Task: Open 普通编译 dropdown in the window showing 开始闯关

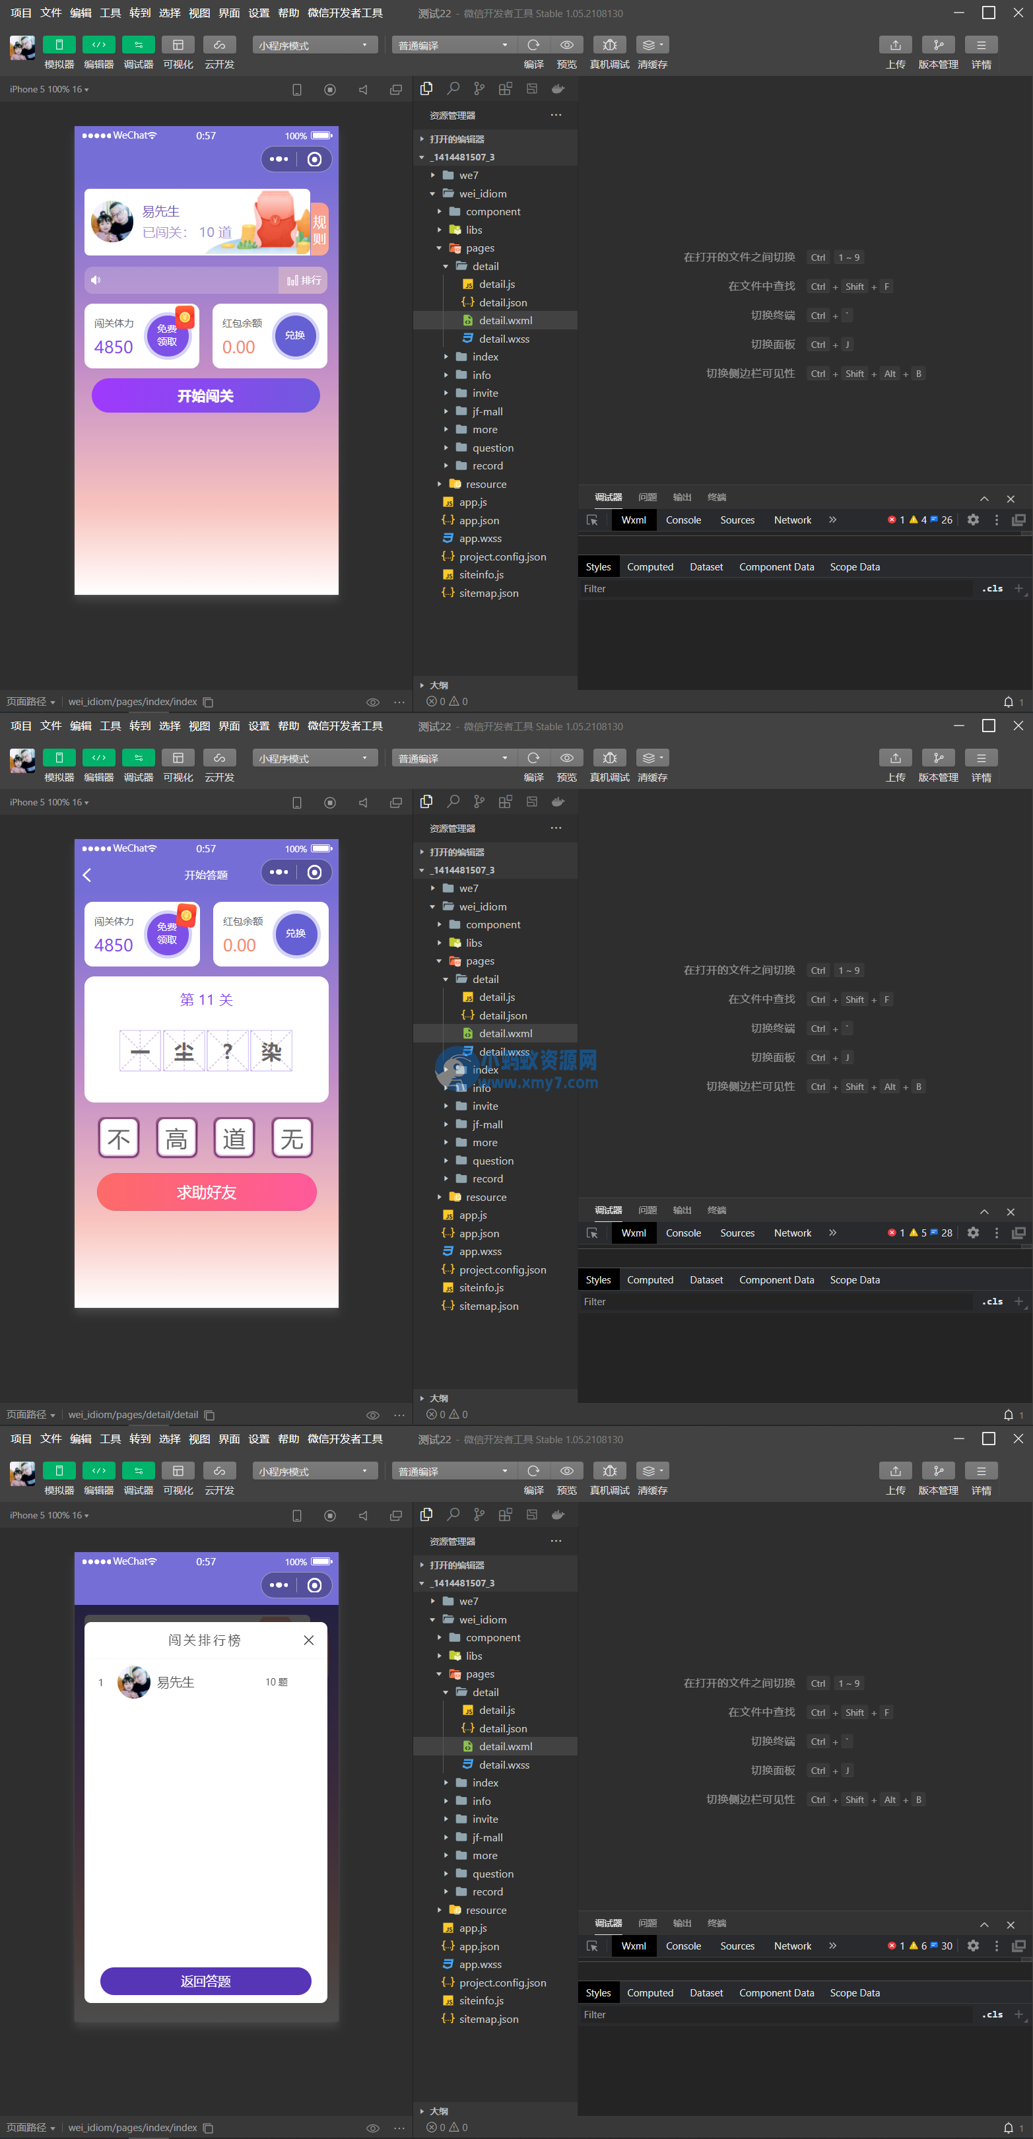Action: coord(453,45)
